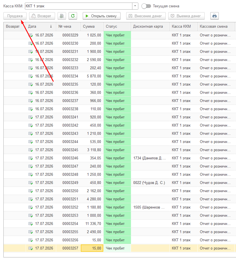Click the Касса ККМ column header
The height and width of the screenshot is (258, 236).
[183, 27]
